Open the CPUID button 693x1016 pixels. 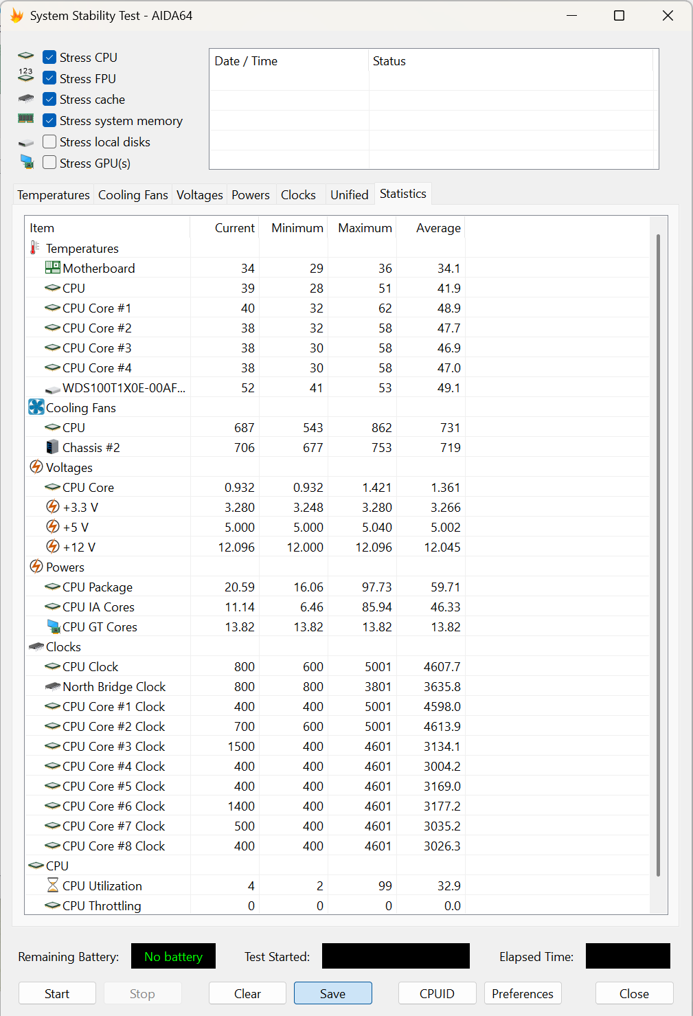(x=437, y=993)
